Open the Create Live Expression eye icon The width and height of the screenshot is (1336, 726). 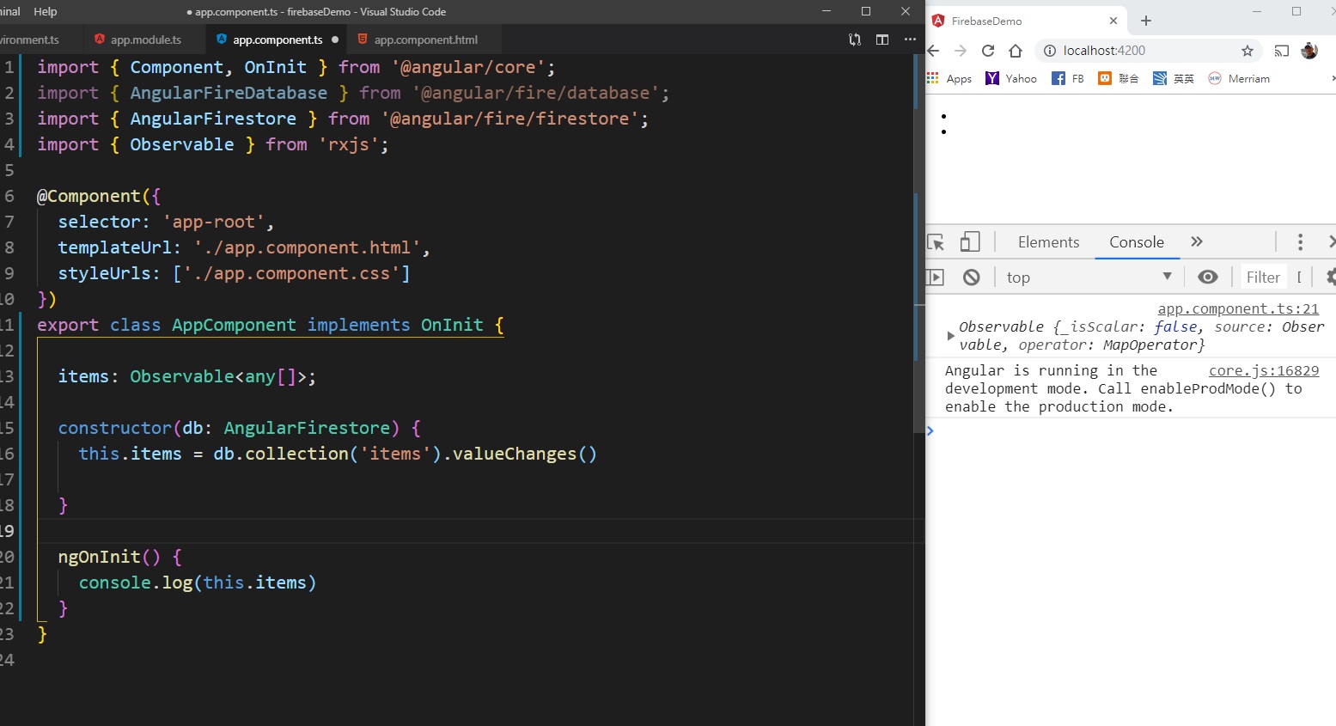(x=1208, y=277)
